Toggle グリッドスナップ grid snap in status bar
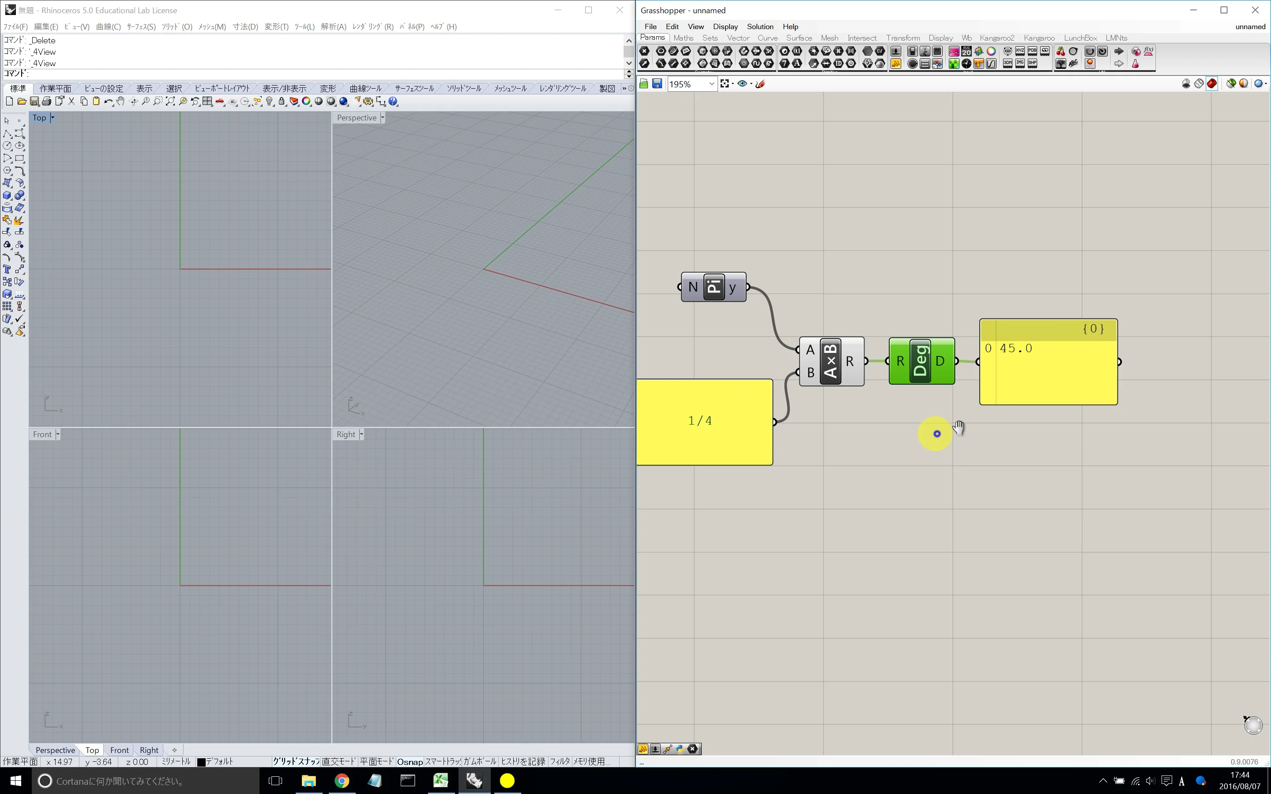Viewport: 1271px width, 794px height. pyautogui.click(x=296, y=761)
